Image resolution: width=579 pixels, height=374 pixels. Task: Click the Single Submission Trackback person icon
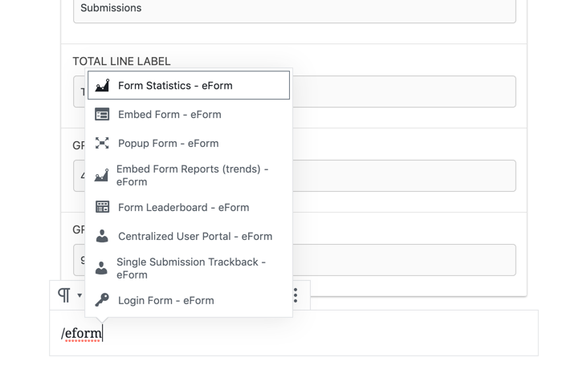(101, 268)
